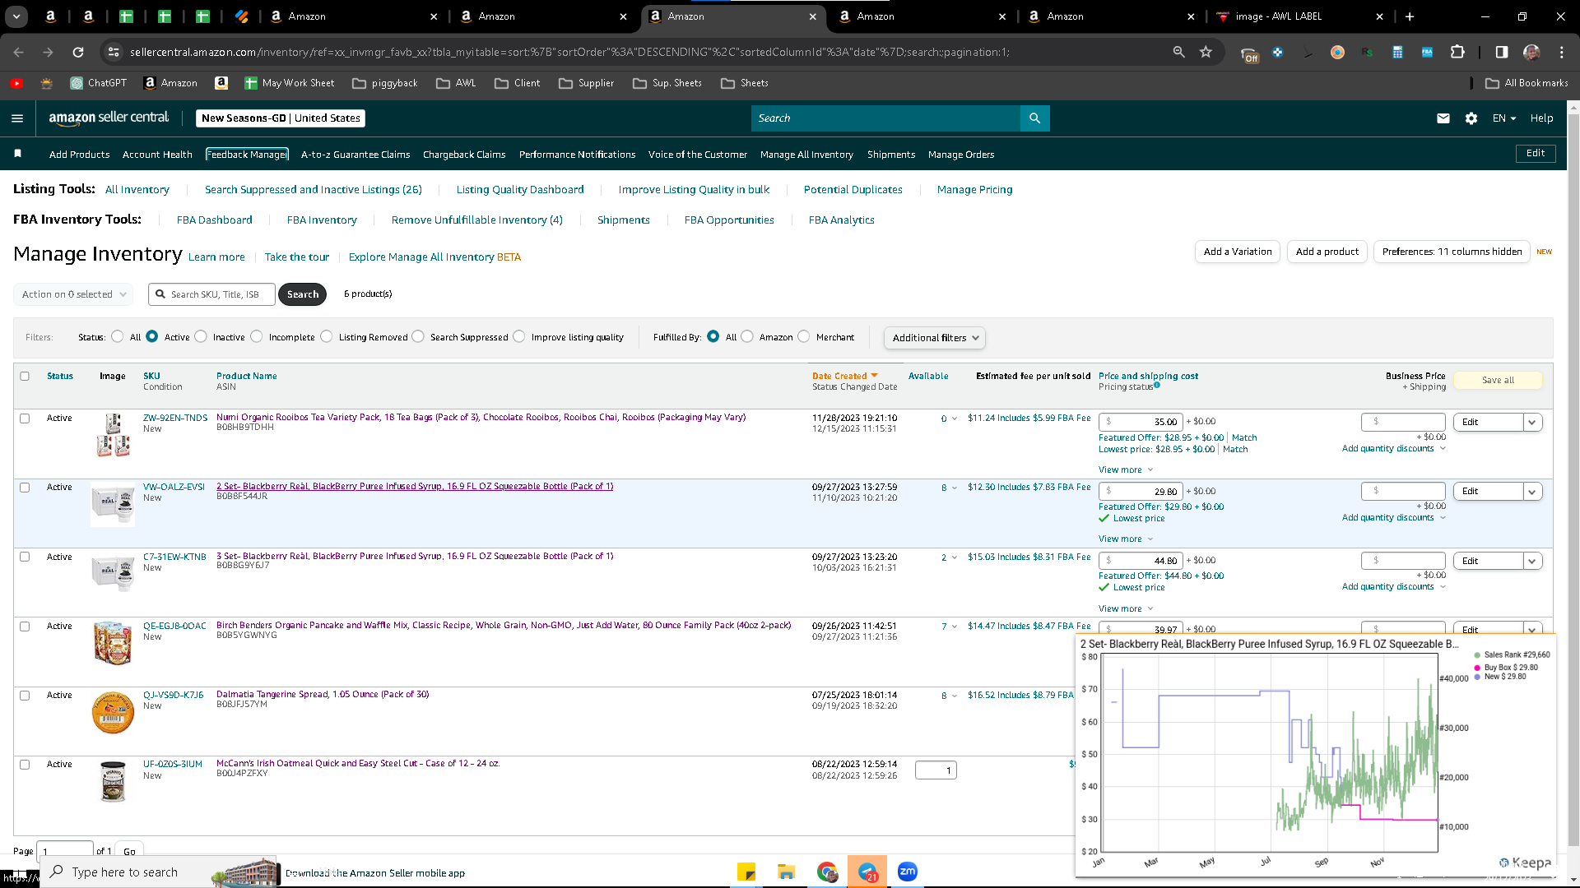Open the EN language dropdown

coord(1504,118)
